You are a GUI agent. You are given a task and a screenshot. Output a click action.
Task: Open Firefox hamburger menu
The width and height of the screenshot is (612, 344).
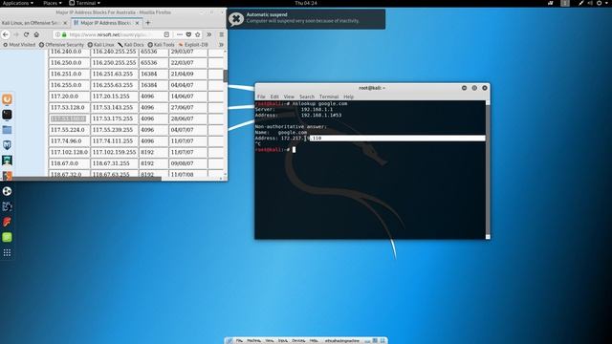tap(221, 34)
